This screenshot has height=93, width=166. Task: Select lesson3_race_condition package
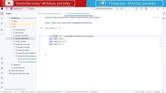pos(26,53)
